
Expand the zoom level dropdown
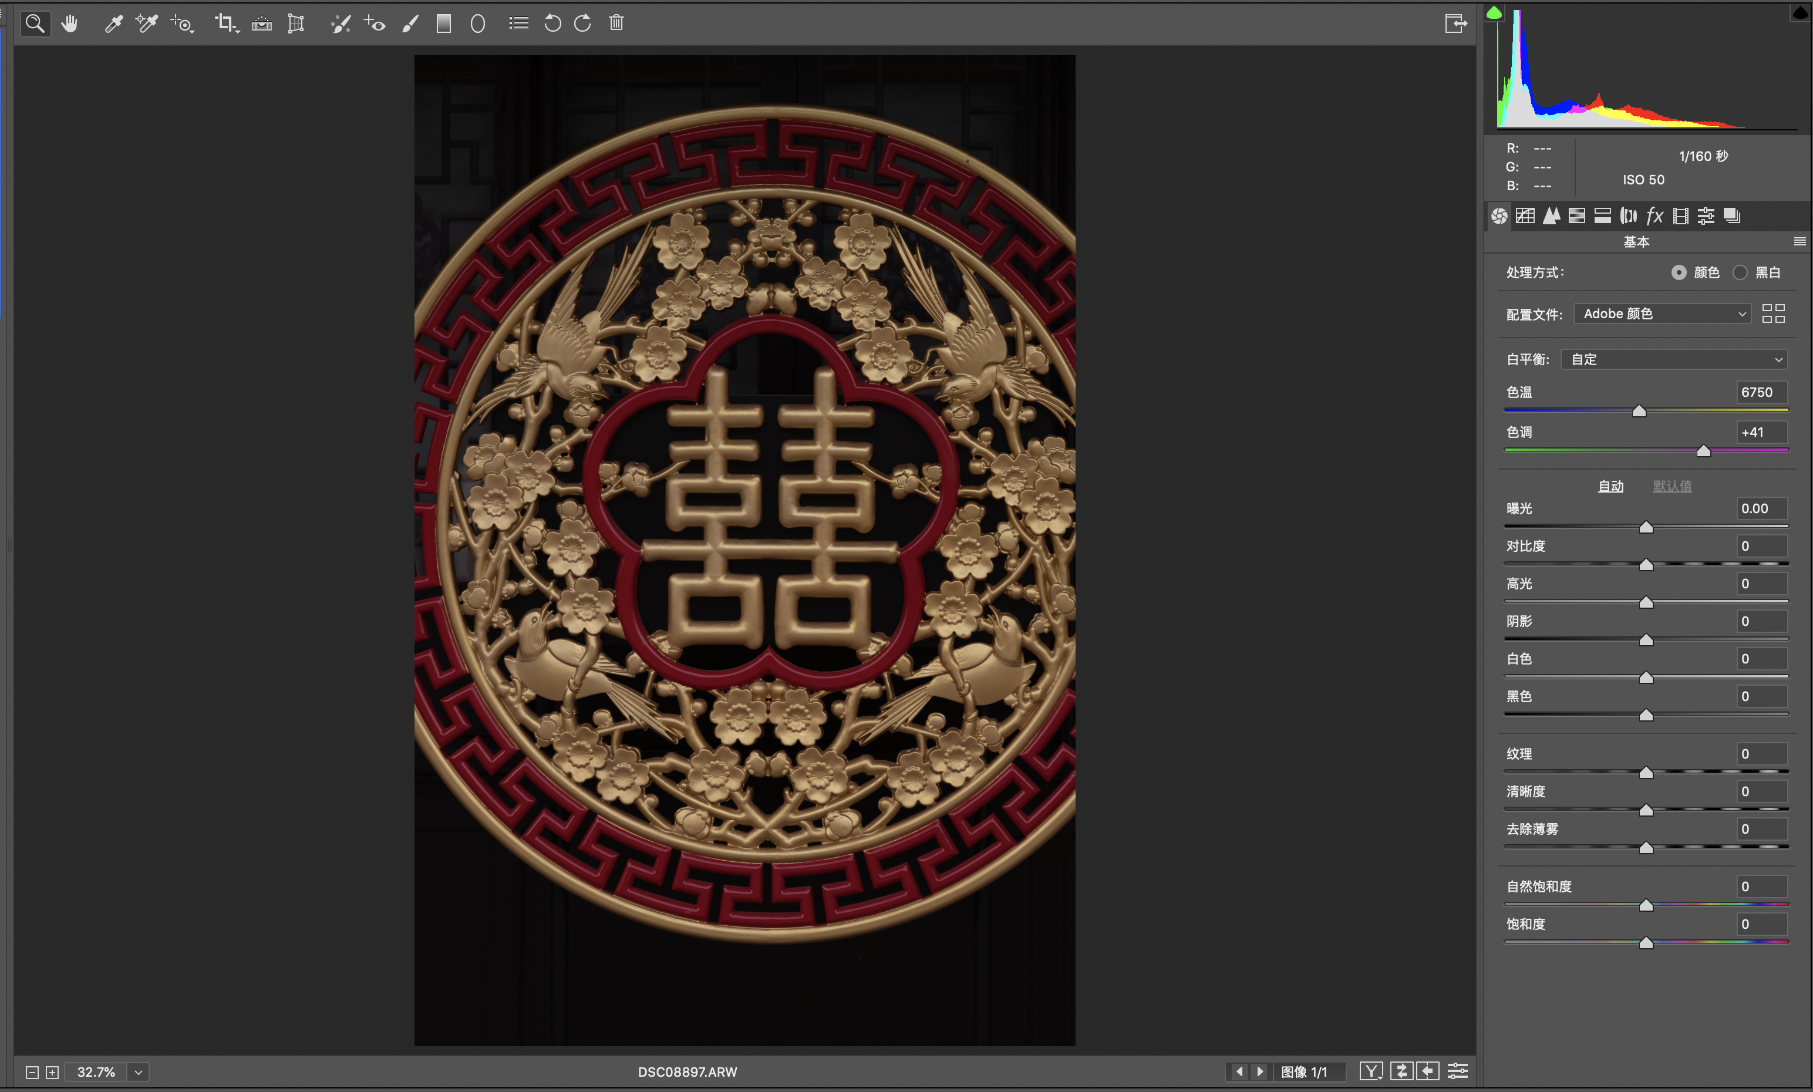[x=137, y=1072]
